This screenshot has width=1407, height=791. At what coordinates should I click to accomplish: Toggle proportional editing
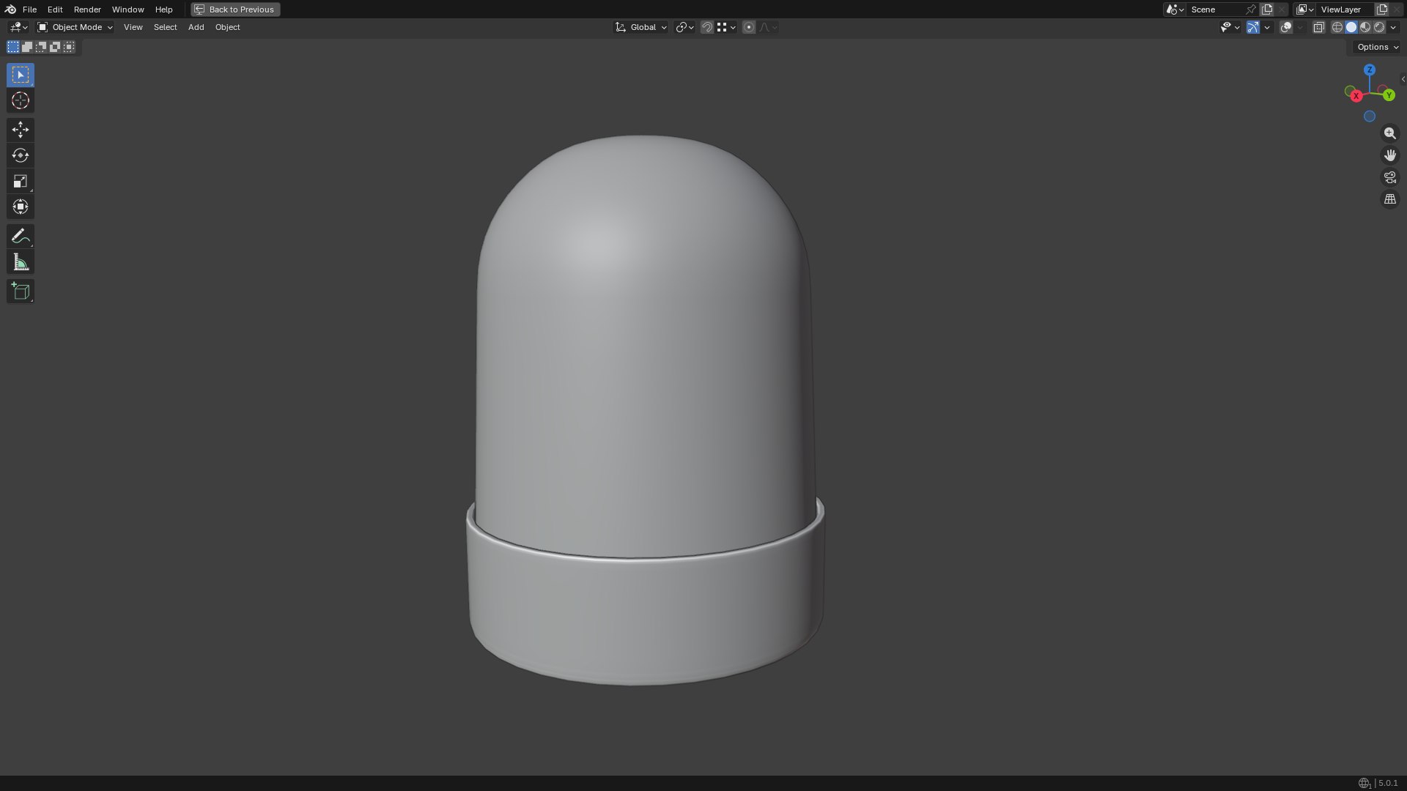(x=748, y=27)
